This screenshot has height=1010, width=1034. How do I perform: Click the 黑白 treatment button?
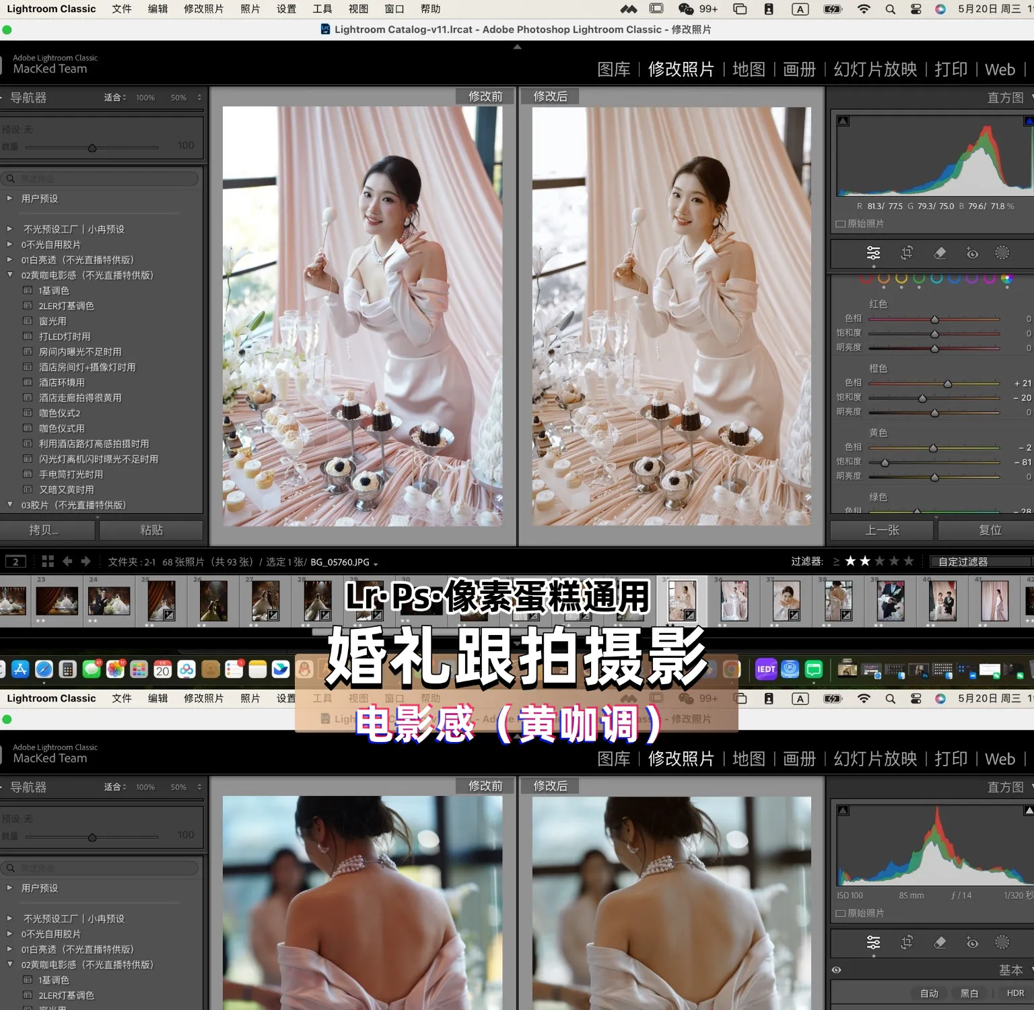tap(969, 993)
